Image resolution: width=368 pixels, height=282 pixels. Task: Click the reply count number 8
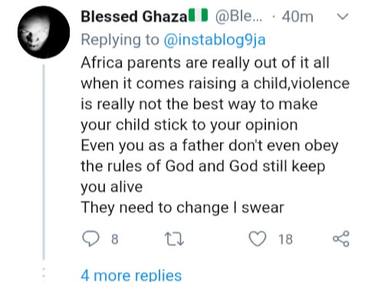pyautogui.click(x=115, y=239)
